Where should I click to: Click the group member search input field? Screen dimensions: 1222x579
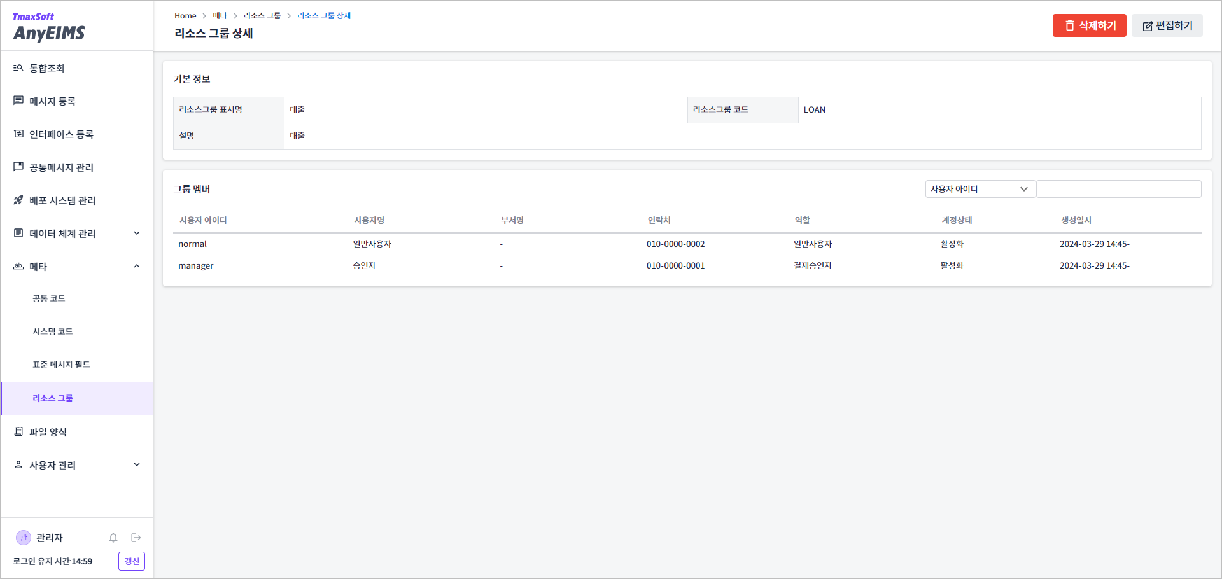coord(1118,189)
